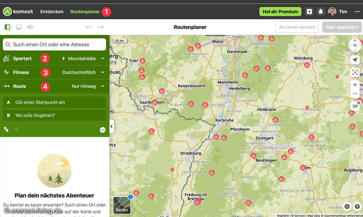Click the Karlsruhe city label
The height and width of the screenshot is (217, 363).
pyautogui.click(x=224, y=120)
